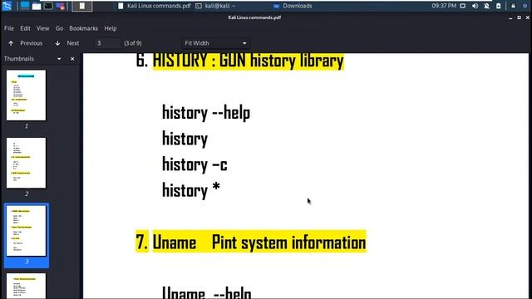
Task: Close the Thumbnails sidebar panel
Action: click(72, 59)
